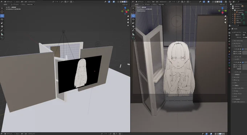
Task: Toggle Viewport noise threshold checkbox
Action: coord(243,49)
